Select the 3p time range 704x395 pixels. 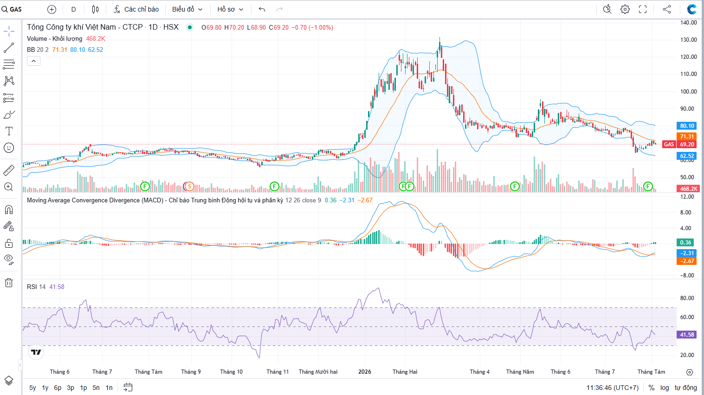[71, 388]
